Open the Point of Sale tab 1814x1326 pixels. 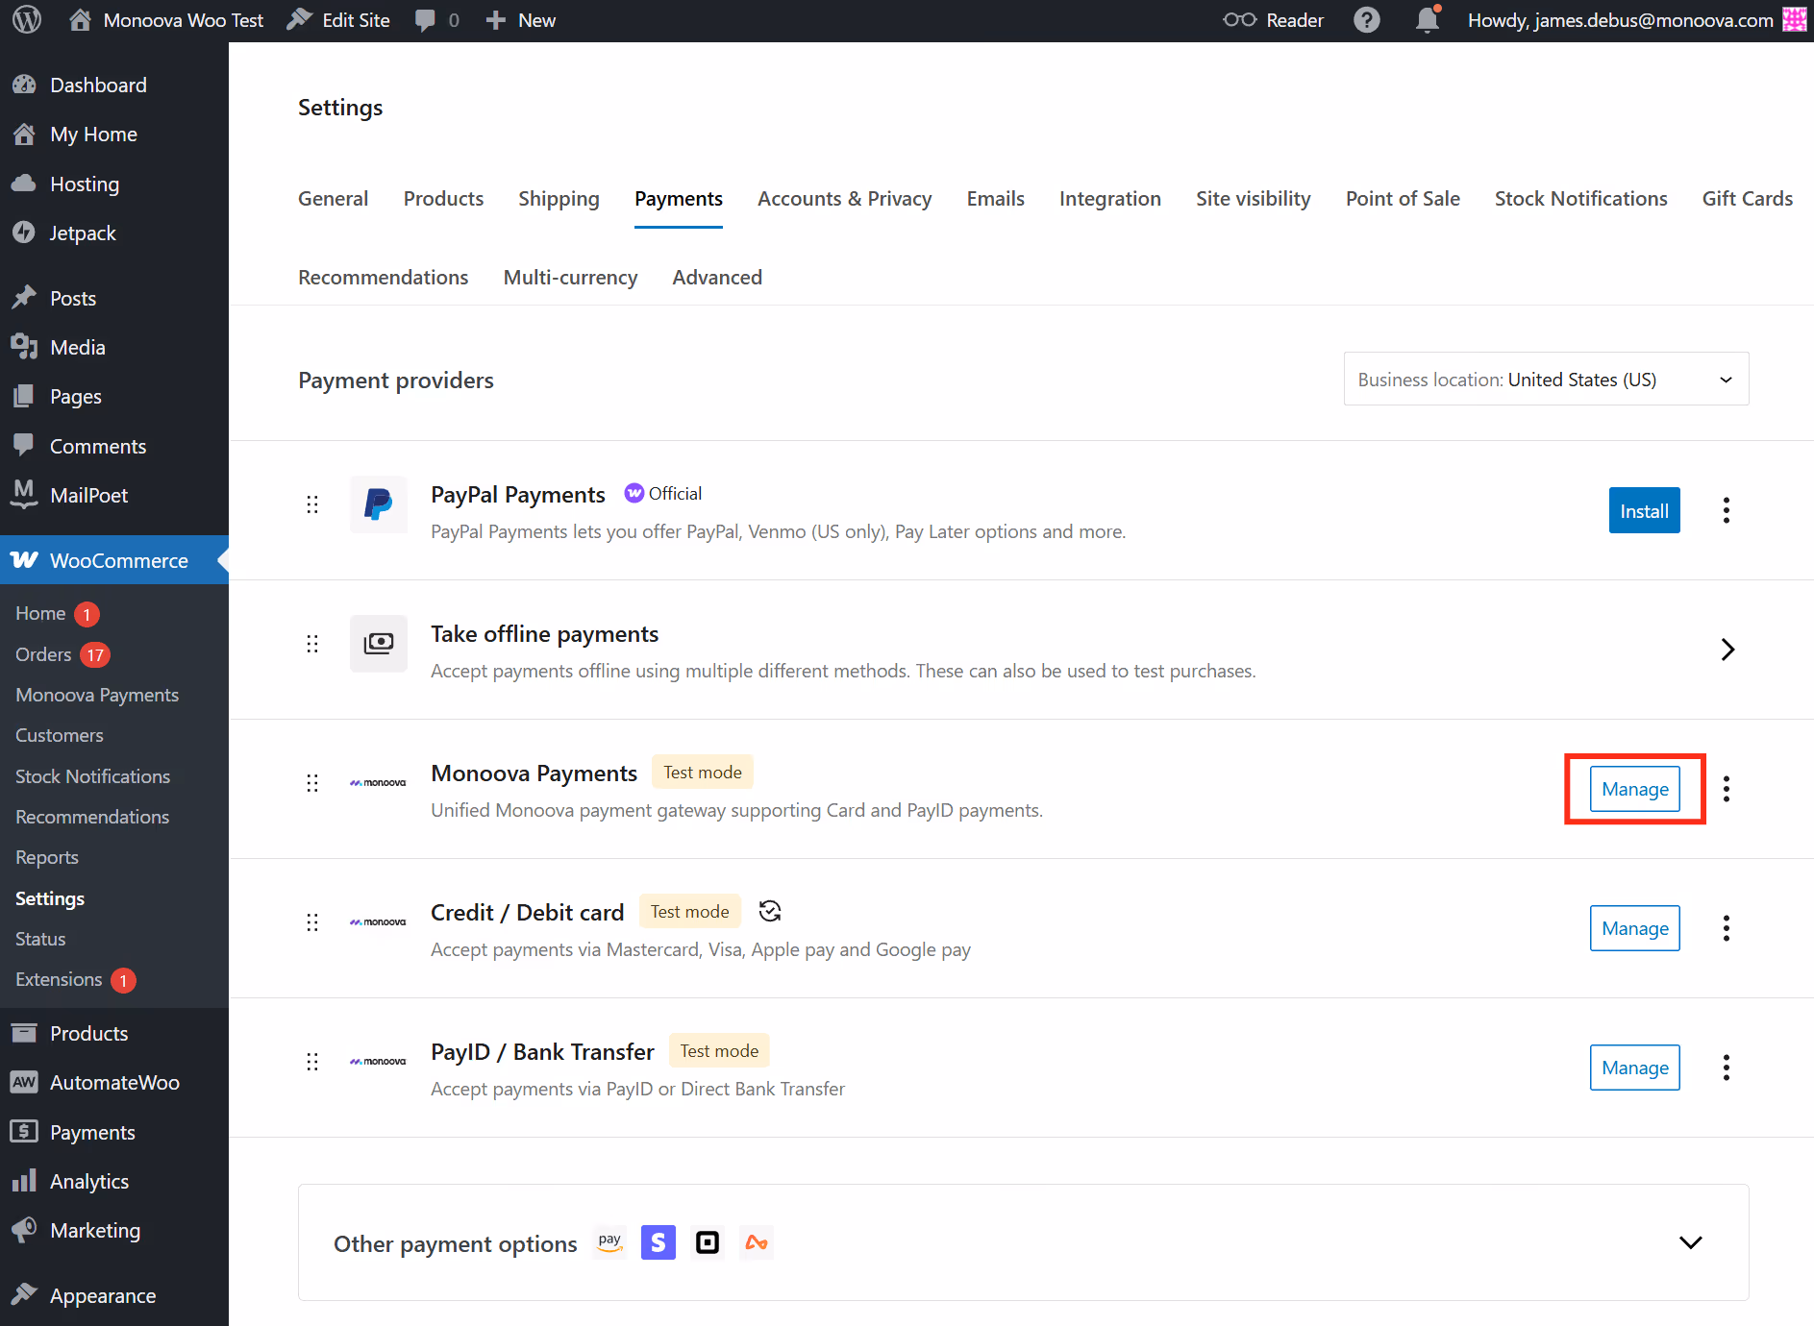[1403, 199]
